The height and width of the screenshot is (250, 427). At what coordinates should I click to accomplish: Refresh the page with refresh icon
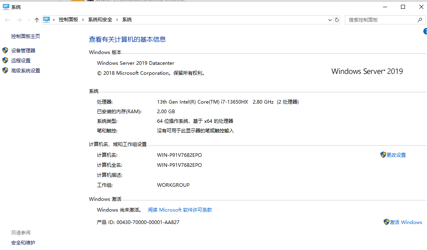(x=337, y=20)
